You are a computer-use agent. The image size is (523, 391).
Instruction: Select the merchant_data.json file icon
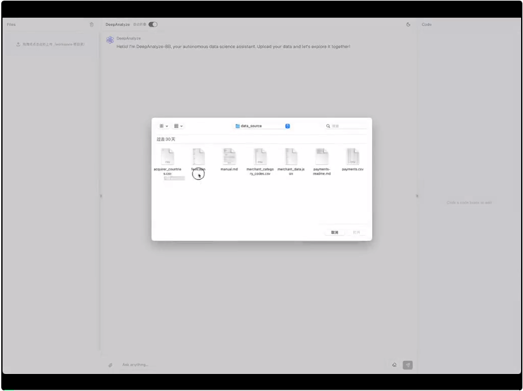point(291,157)
